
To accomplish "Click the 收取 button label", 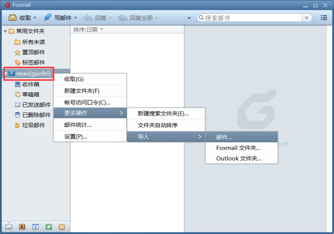I will [25, 18].
